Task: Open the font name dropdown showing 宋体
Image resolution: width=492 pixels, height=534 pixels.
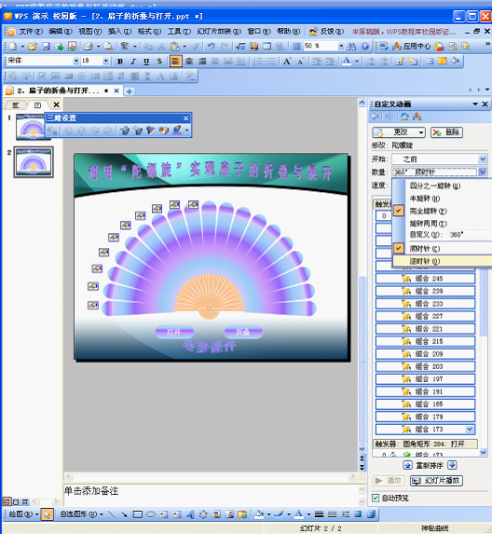Action: [43, 61]
